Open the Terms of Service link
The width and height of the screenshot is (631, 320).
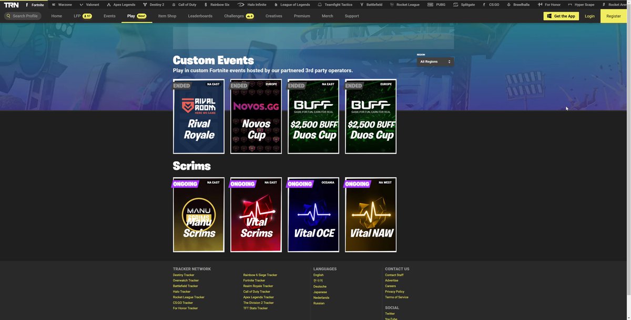coord(396,297)
